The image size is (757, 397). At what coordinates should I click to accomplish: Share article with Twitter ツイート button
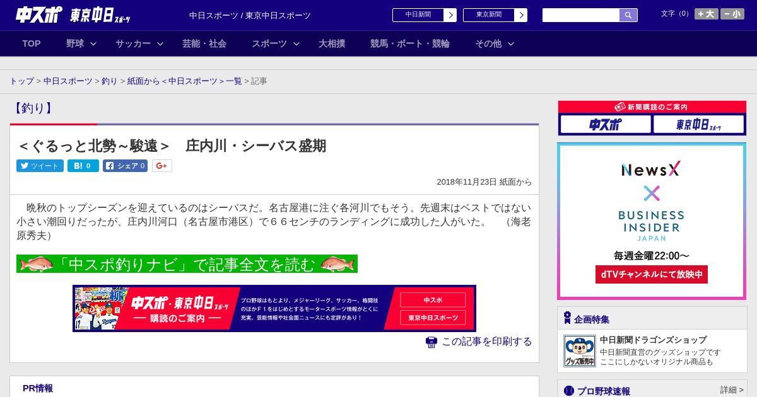pos(40,166)
